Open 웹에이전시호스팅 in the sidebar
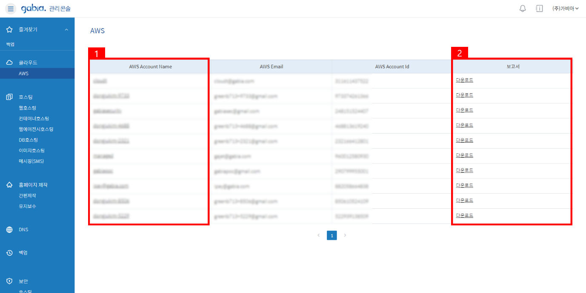 (36, 129)
